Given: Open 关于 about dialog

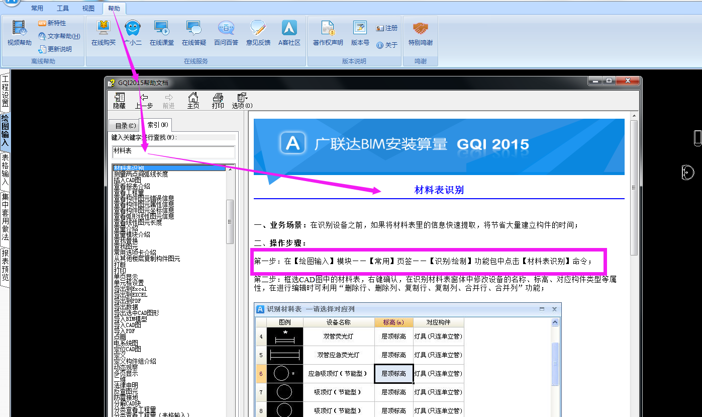Looking at the screenshot, I should (x=387, y=45).
